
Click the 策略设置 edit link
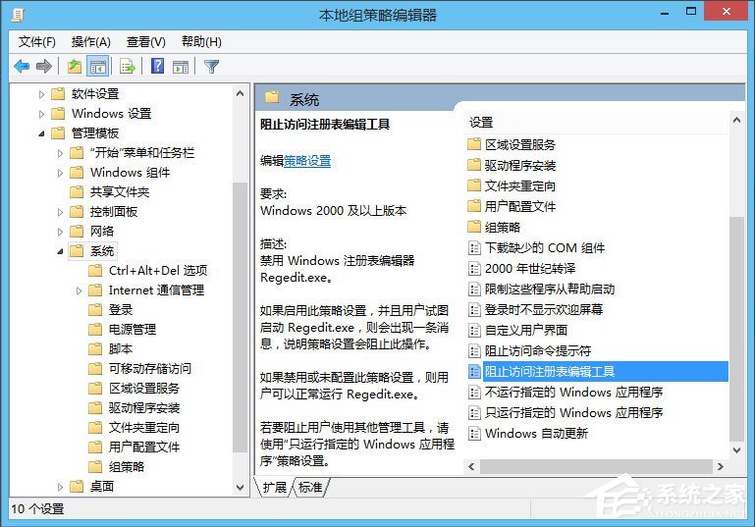point(307,161)
